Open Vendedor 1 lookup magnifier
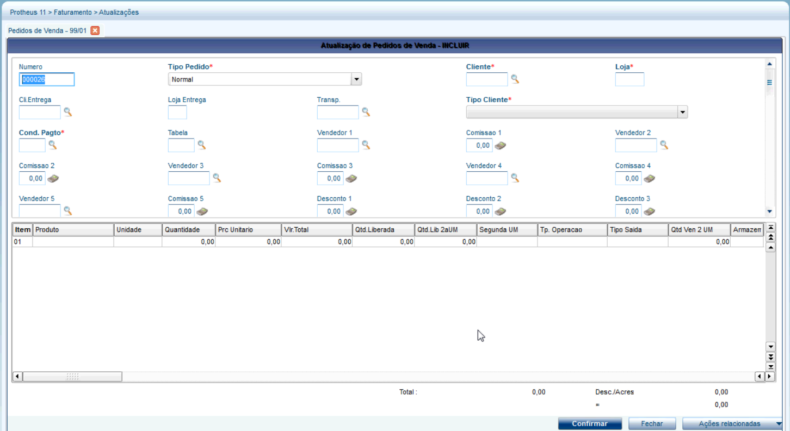Viewport: 790px width, 431px height. click(366, 145)
